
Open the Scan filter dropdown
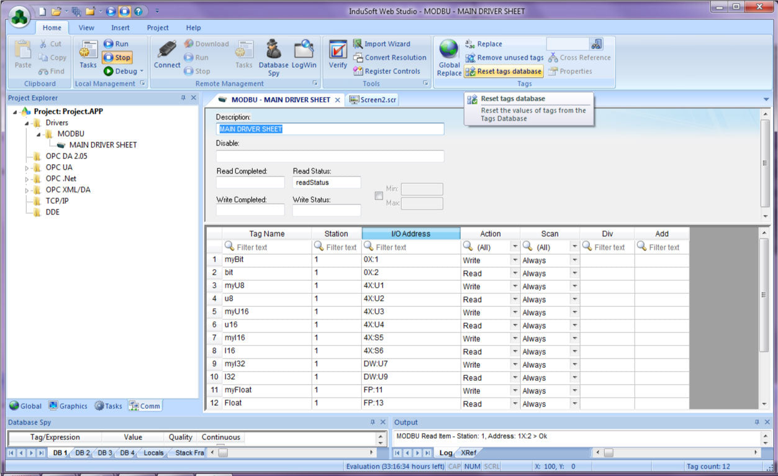click(x=575, y=247)
